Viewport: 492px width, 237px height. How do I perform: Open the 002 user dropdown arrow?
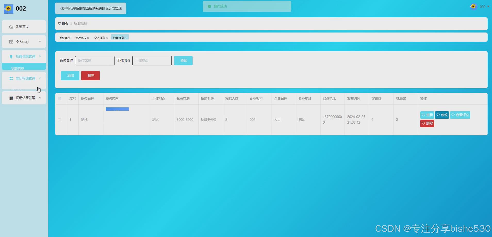coord(488,7)
